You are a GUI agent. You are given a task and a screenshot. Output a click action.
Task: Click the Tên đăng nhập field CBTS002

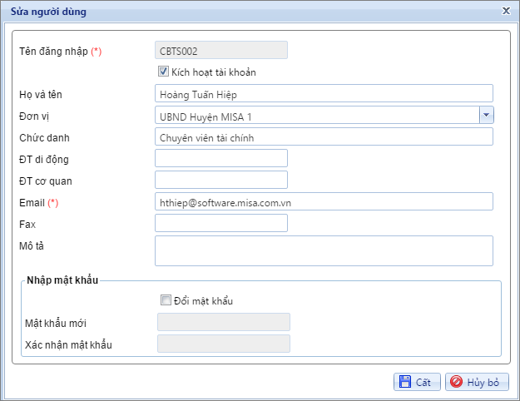coord(221,51)
